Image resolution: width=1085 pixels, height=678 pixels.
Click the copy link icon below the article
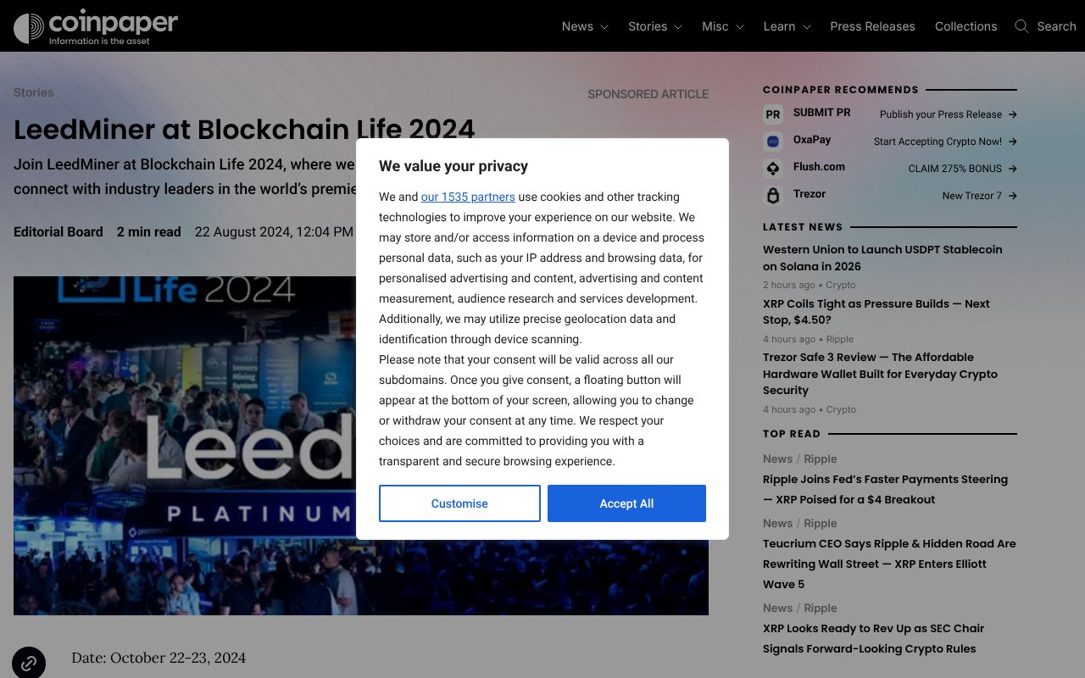click(29, 662)
